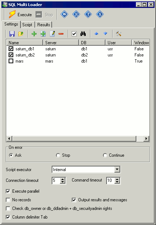Save settings with floppy disk icon
This screenshot has height=225, width=156.
12,34
